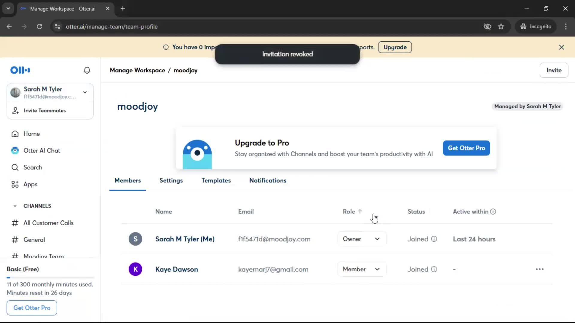The width and height of the screenshot is (575, 323).
Task: Open the notifications bell
Action: pyautogui.click(x=87, y=70)
